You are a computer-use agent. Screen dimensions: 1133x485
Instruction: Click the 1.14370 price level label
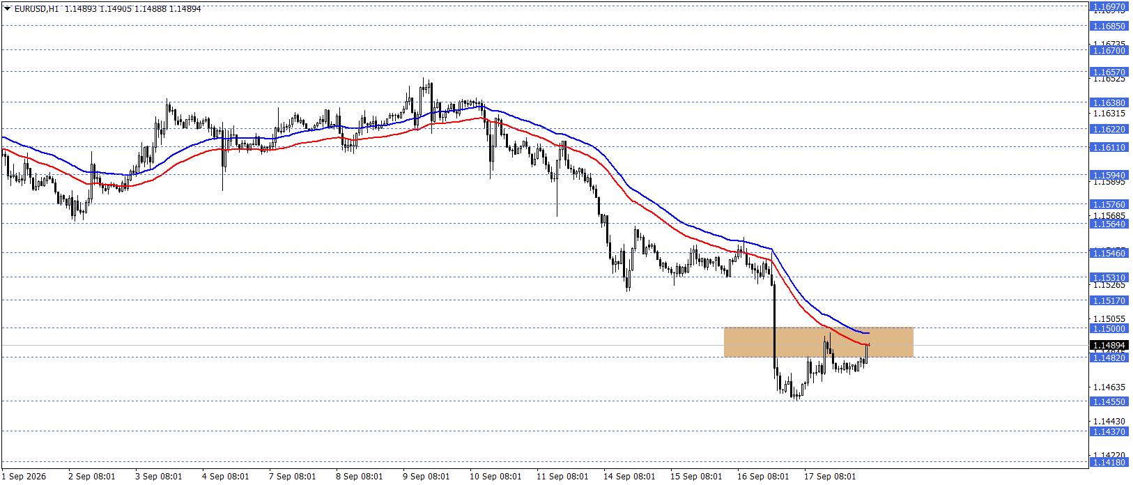pyautogui.click(x=1108, y=431)
